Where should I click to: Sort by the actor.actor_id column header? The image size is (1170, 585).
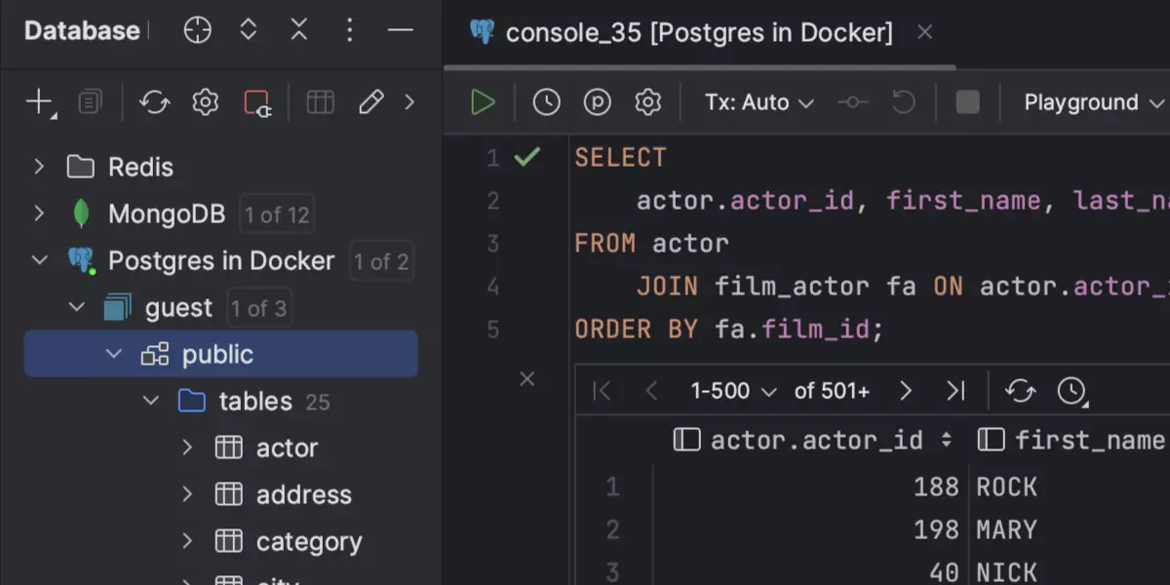pyautogui.click(x=815, y=440)
